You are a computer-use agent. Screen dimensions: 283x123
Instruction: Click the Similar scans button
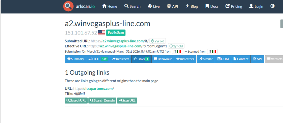[x=206, y=59]
